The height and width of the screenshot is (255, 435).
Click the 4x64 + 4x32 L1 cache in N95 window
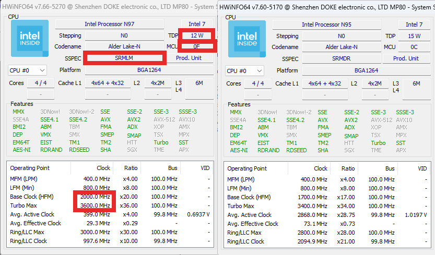pyautogui.click(x=325, y=83)
